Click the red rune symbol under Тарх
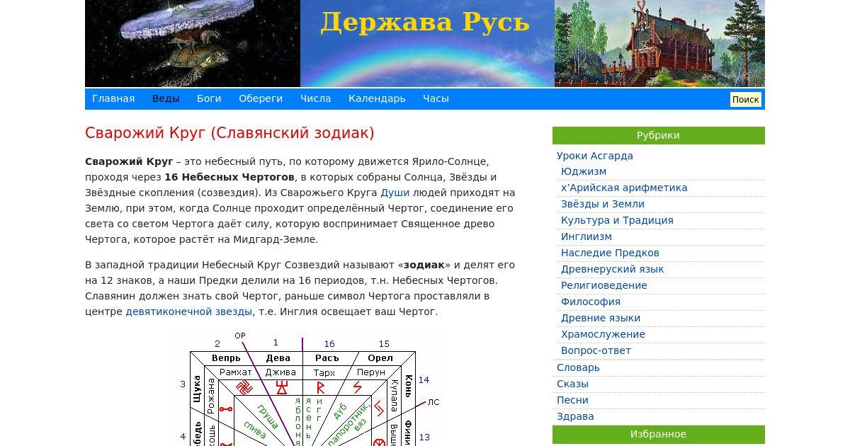This screenshot has height=446, width=850. pyautogui.click(x=320, y=388)
